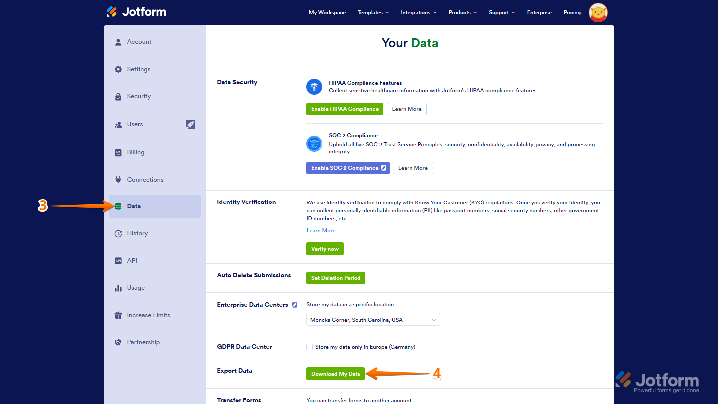
Task: Open the Identity Verification Learn More link
Action: click(321, 230)
